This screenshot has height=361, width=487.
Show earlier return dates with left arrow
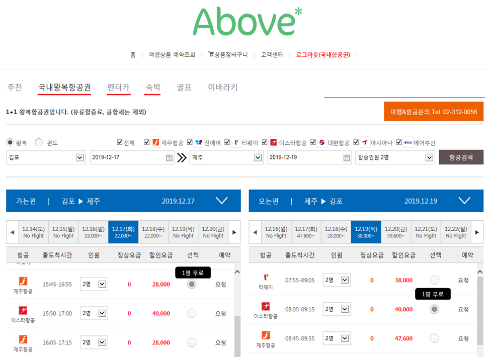[255, 232]
